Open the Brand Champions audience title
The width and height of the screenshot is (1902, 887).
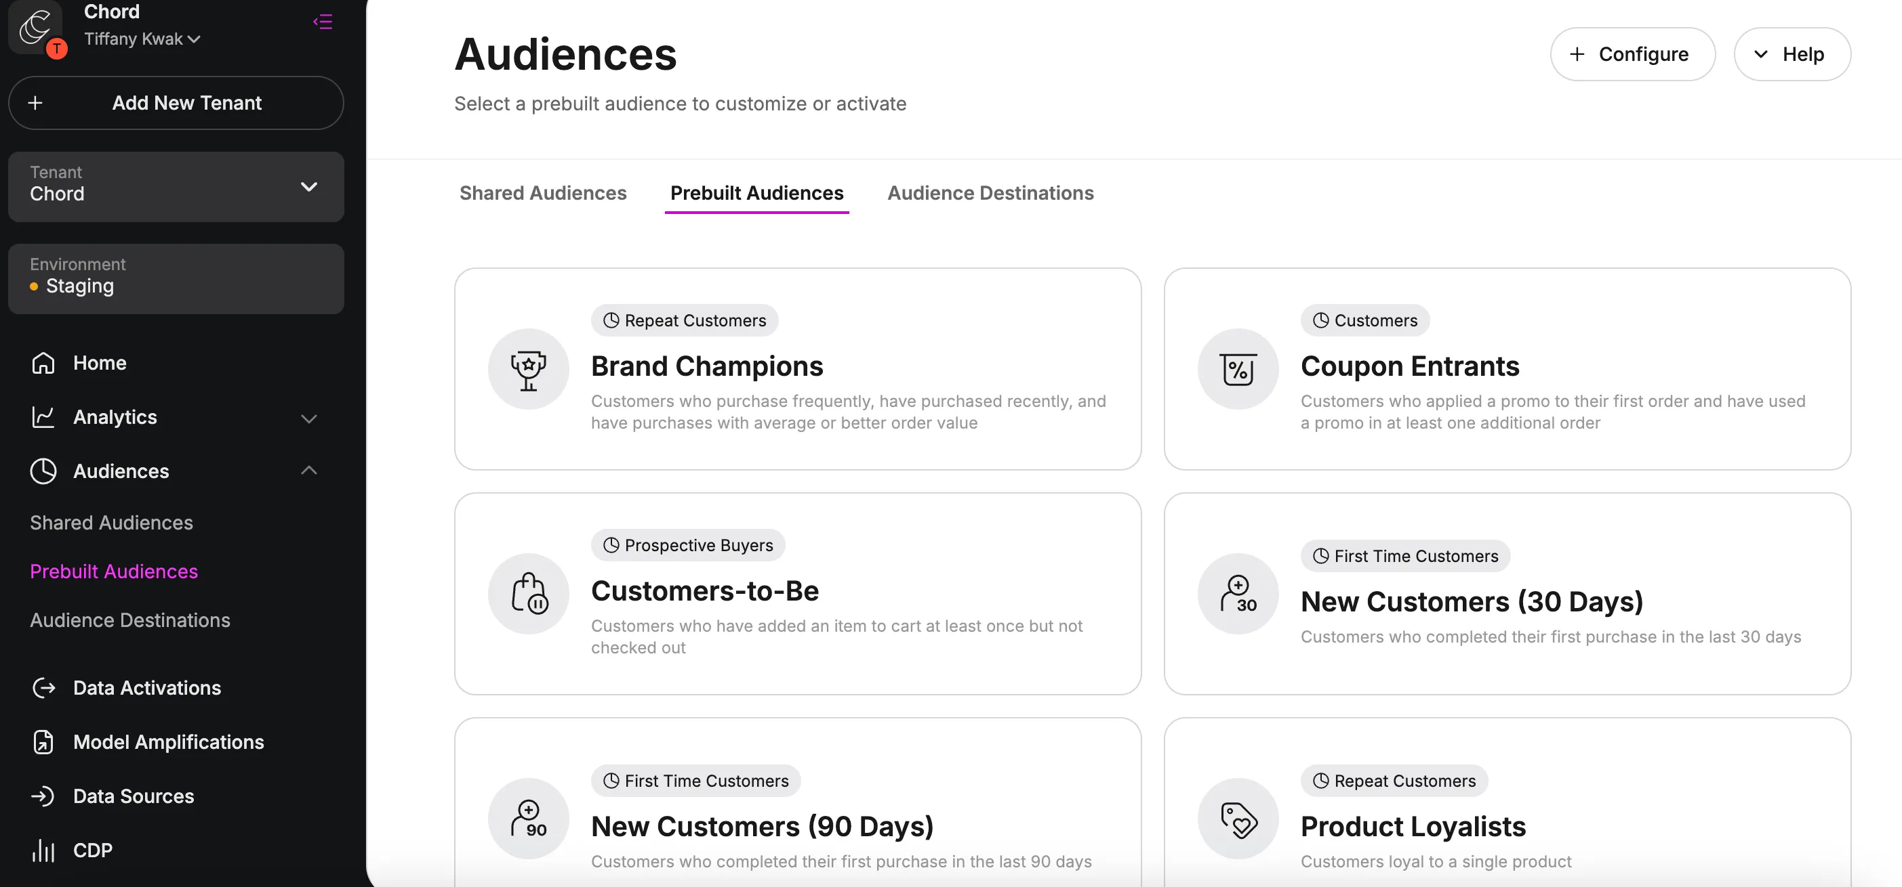pos(706,366)
